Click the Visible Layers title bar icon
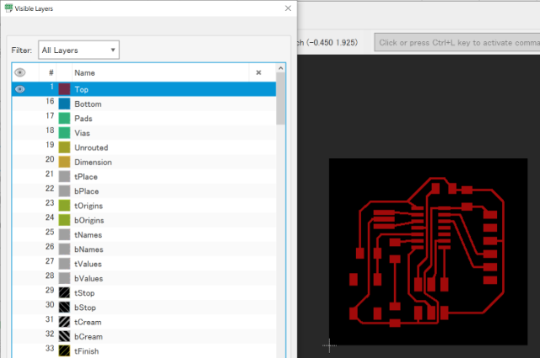The height and width of the screenshot is (358, 540). pyautogui.click(x=8, y=8)
